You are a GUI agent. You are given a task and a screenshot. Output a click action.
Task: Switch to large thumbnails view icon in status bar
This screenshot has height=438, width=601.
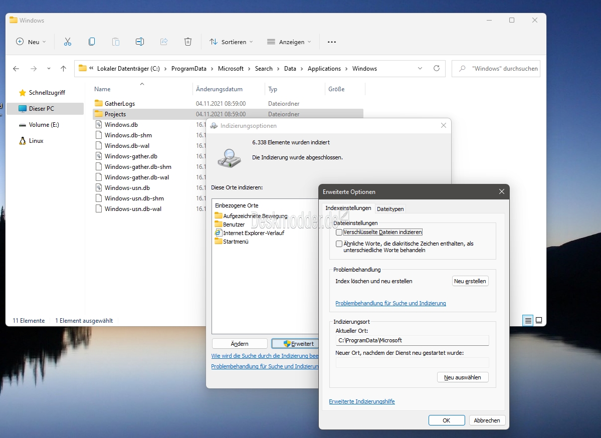point(539,320)
